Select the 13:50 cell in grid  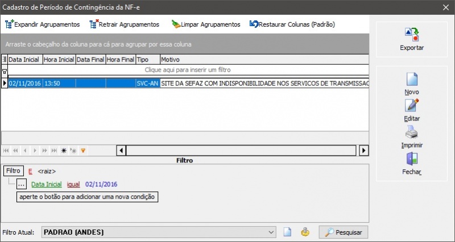(x=59, y=83)
